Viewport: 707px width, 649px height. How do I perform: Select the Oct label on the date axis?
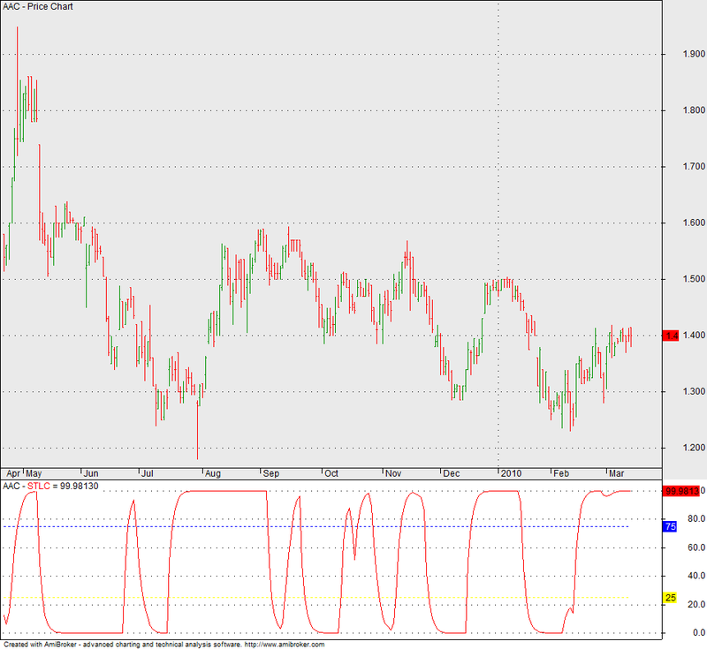click(331, 473)
